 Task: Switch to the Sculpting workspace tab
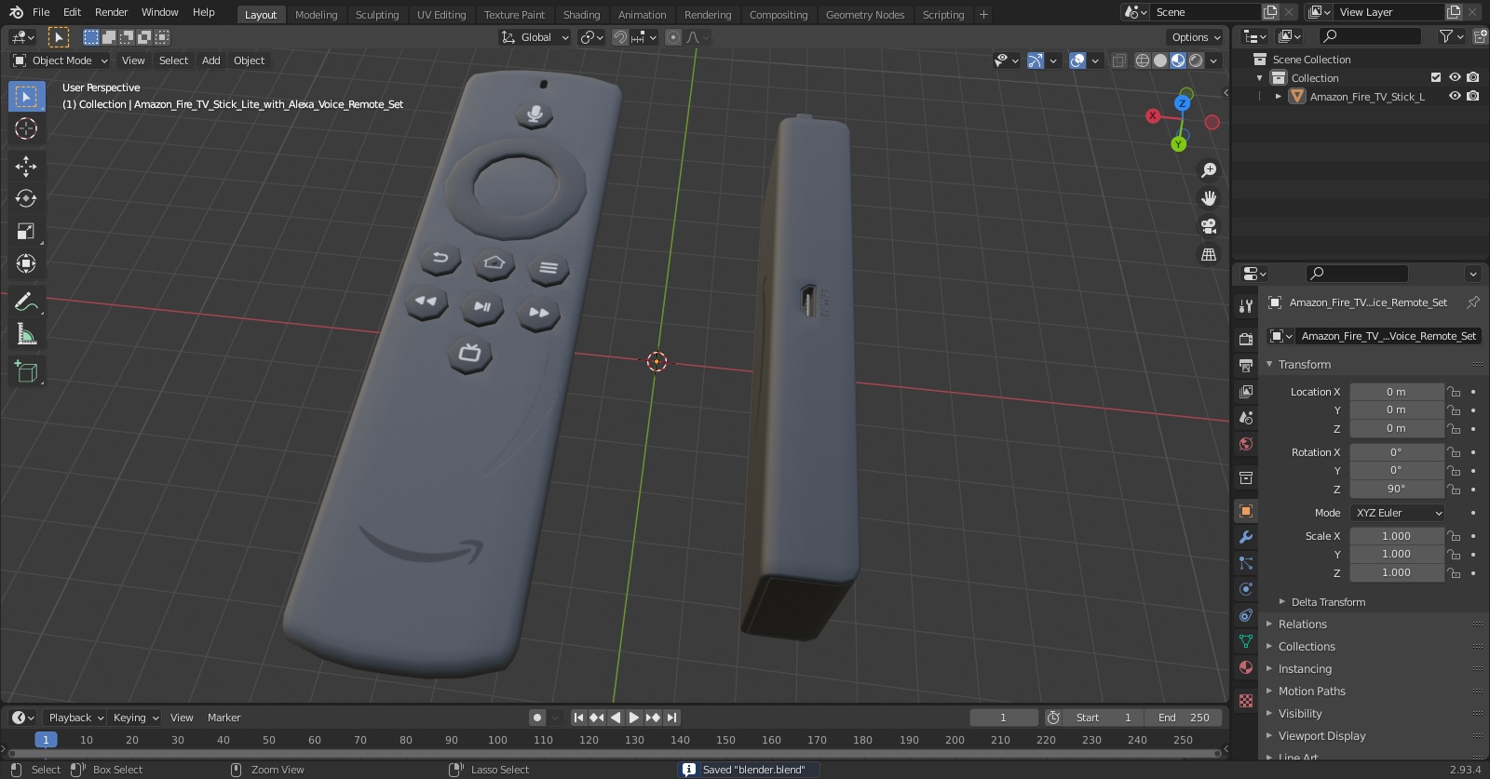[x=377, y=15]
